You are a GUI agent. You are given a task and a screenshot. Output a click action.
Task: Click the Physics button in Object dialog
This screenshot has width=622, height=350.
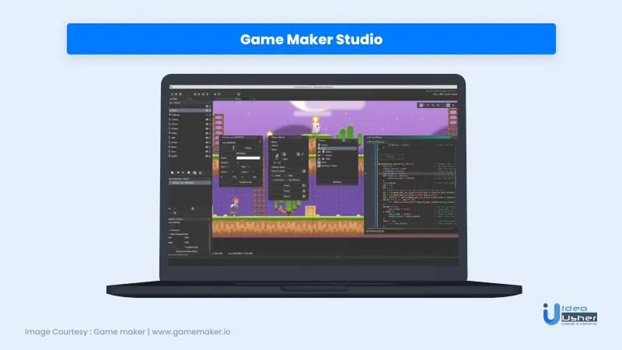coord(287,197)
